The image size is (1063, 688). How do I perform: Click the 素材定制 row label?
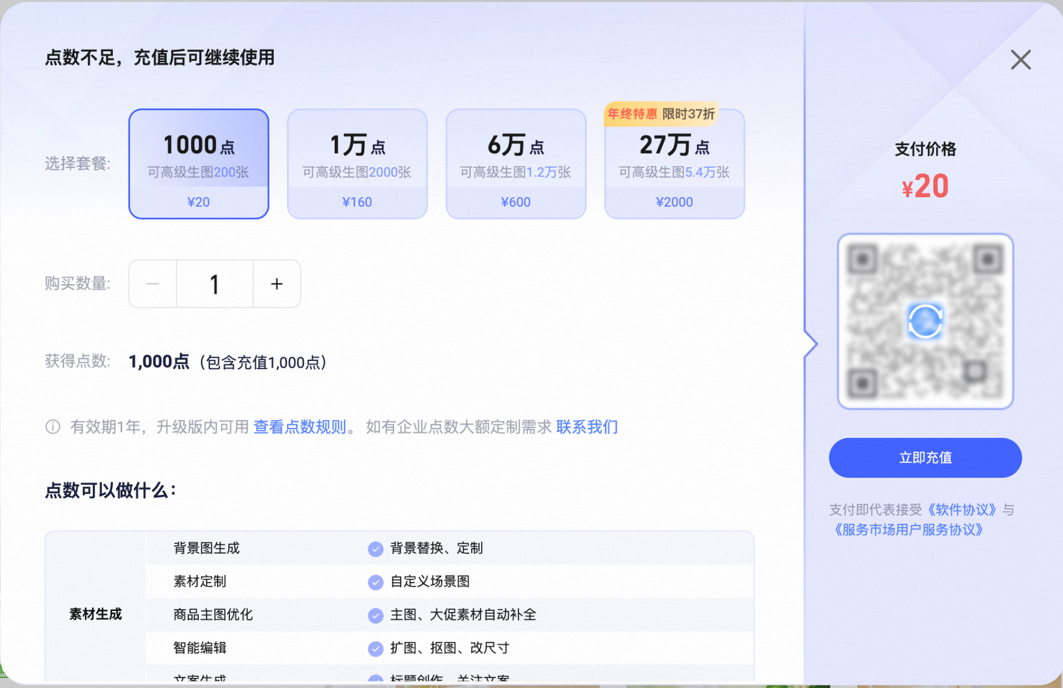tap(200, 581)
